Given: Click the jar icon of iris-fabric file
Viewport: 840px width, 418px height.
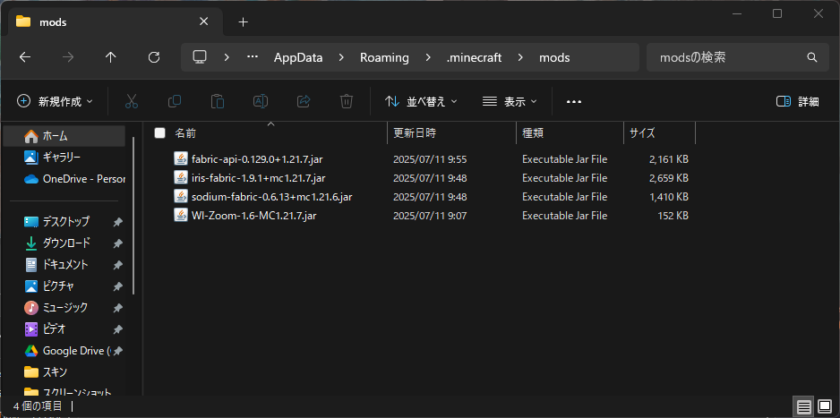Looking at the screenshot, I should click(181, 178).
